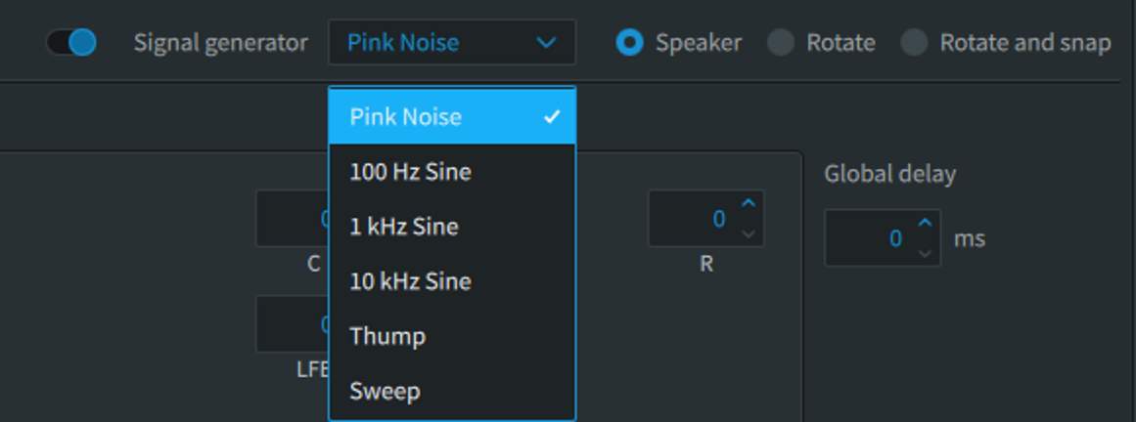Select Sweep signal type

[451, 391]
